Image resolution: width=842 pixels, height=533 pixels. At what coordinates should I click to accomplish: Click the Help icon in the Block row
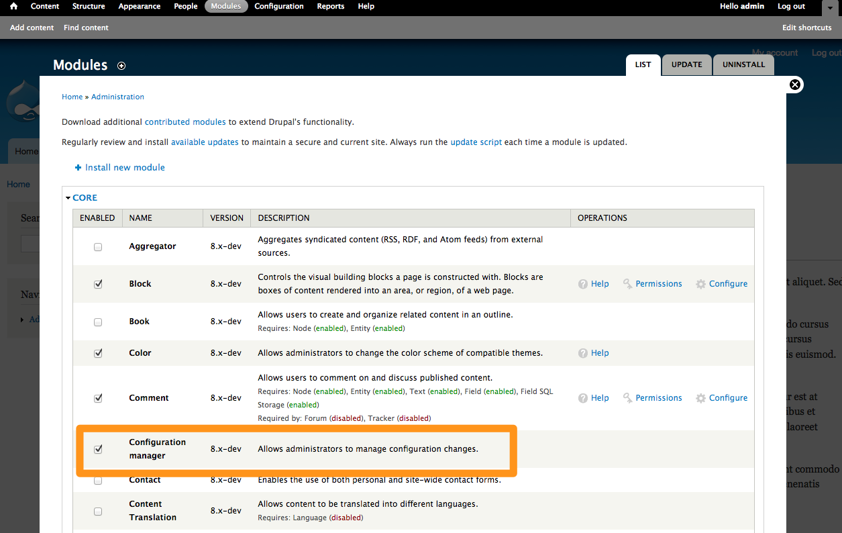[x=583, y=284]
